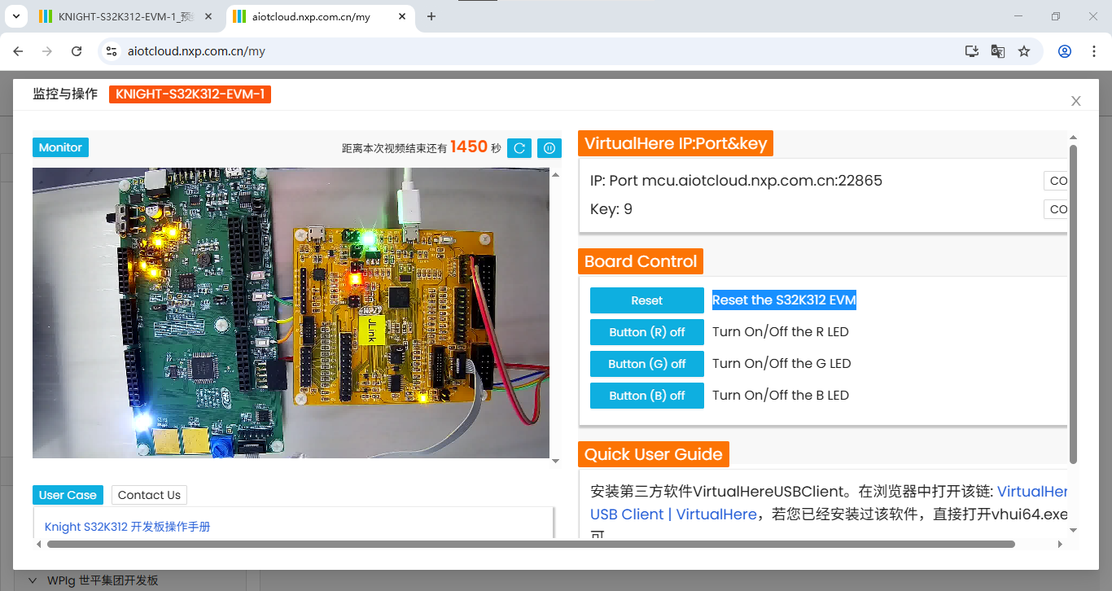
Task: Click the Turn On/Off the B LED text
Action: 781,396
